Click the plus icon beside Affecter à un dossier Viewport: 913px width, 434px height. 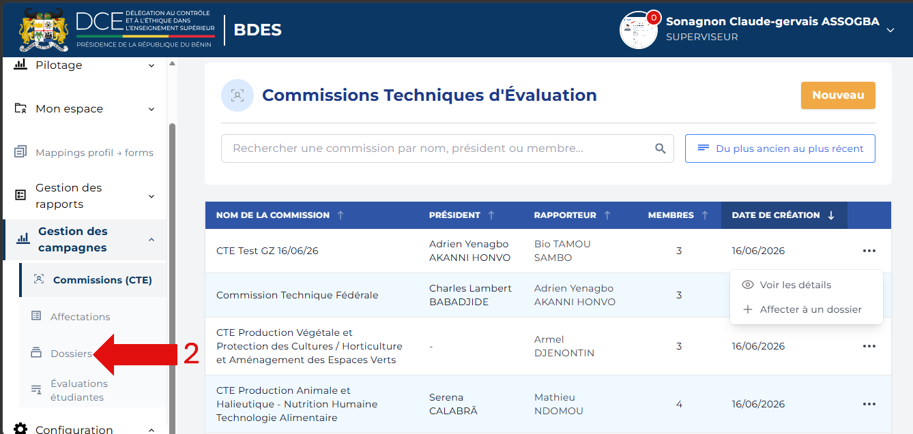[747, 309]
